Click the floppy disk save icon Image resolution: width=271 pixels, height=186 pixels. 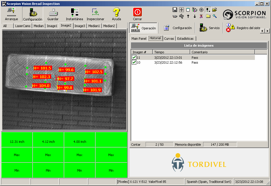[175, 10]
